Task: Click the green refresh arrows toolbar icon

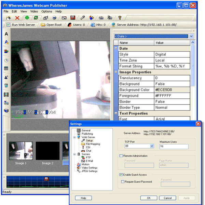Action: (36, 17)
